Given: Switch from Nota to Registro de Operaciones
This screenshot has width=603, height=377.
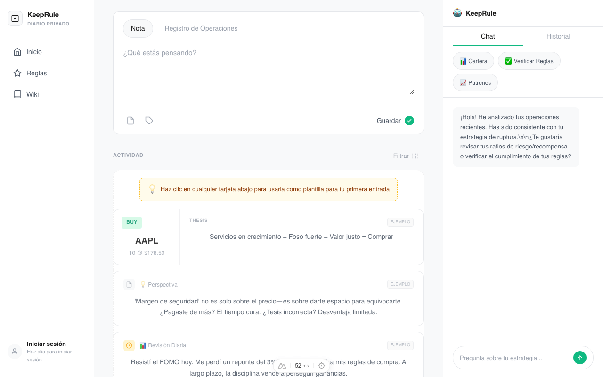Looking at the screenshot, I should 201,29.
